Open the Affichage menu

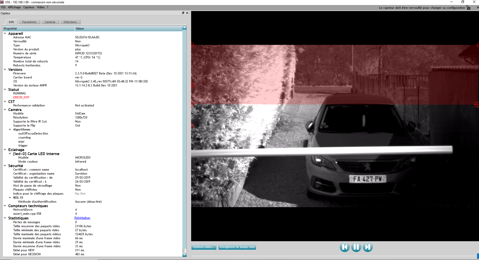pos(14,7)
